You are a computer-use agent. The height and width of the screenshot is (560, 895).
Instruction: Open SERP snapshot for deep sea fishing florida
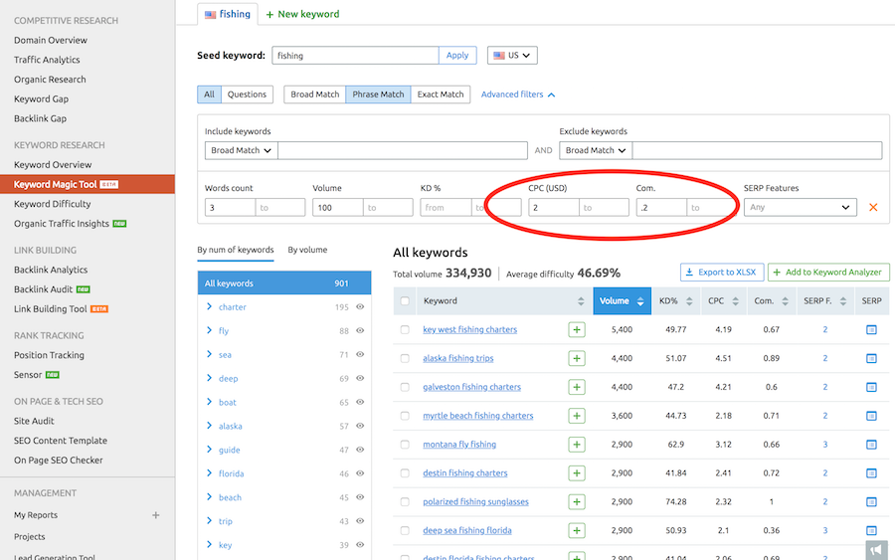[871, 530]
